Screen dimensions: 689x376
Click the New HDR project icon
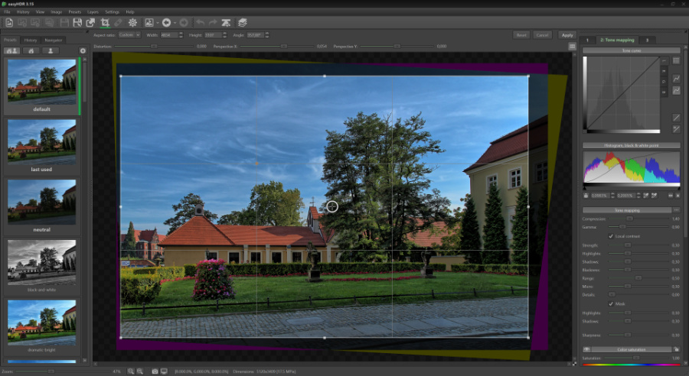8,23
